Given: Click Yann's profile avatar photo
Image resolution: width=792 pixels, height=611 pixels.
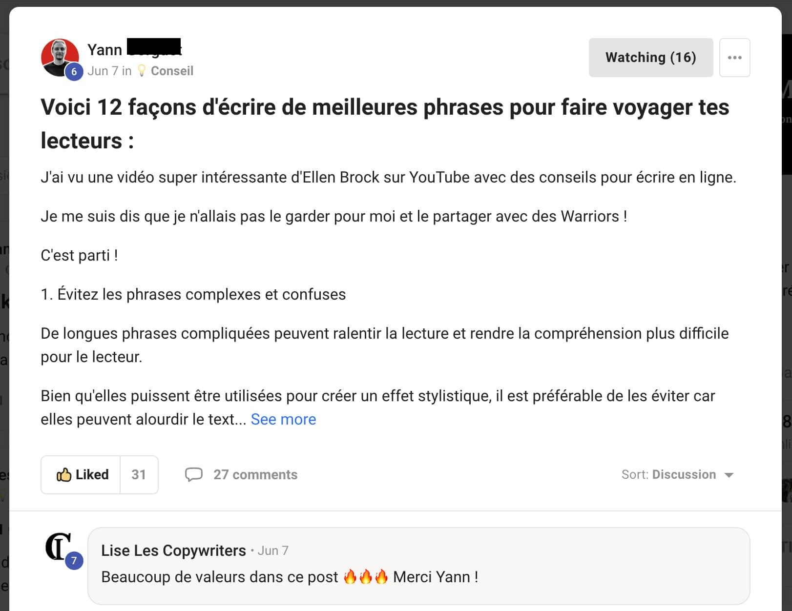Looking at the screenshot, I should 60,58.
